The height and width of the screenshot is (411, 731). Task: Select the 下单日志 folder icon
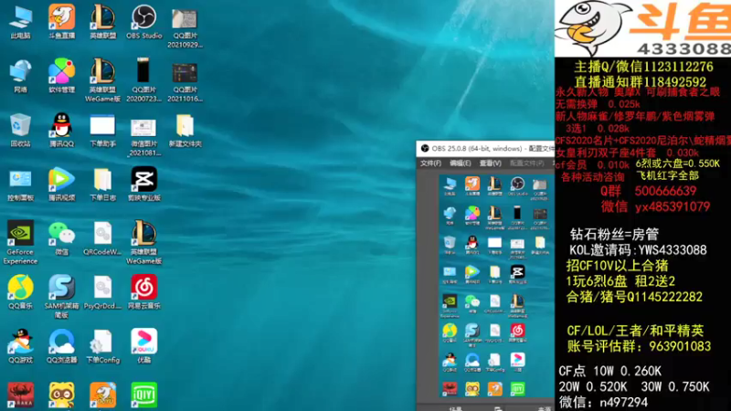(x=102, y=185)
